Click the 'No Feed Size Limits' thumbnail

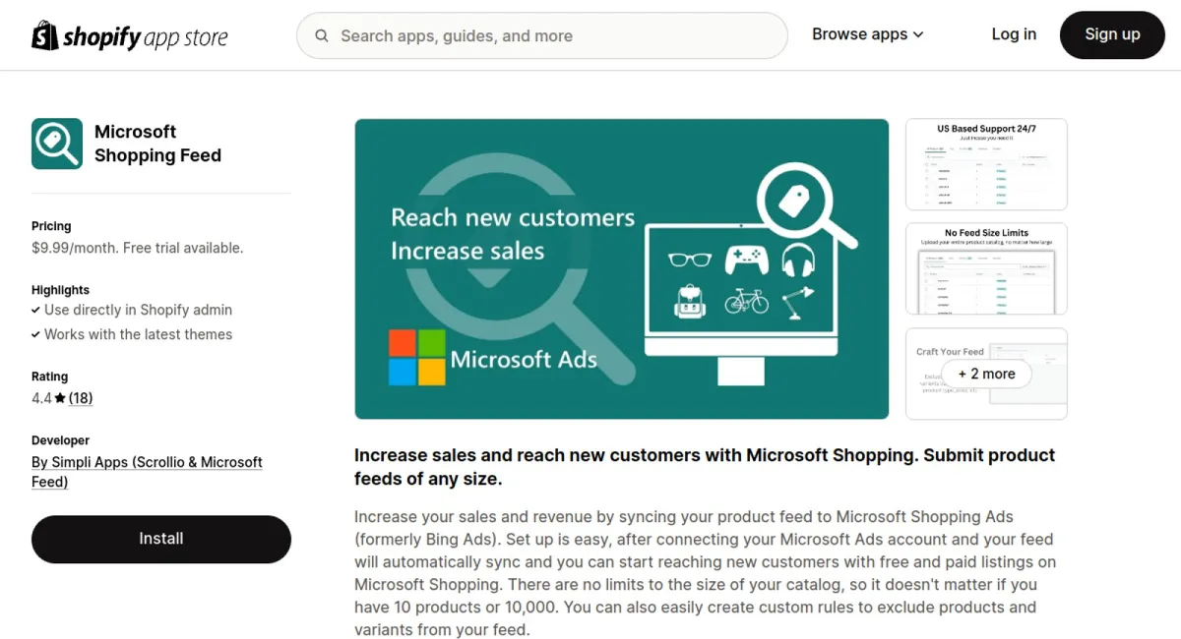point(985,268)
